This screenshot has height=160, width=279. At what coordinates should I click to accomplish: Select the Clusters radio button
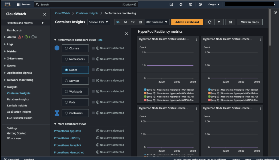(66, 48)
